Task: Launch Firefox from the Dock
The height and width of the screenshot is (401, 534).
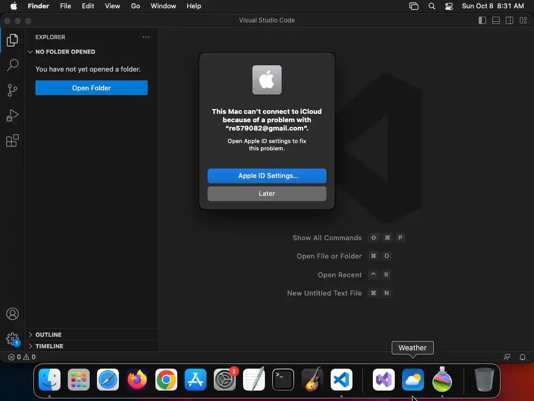Action: pos(137,380)
